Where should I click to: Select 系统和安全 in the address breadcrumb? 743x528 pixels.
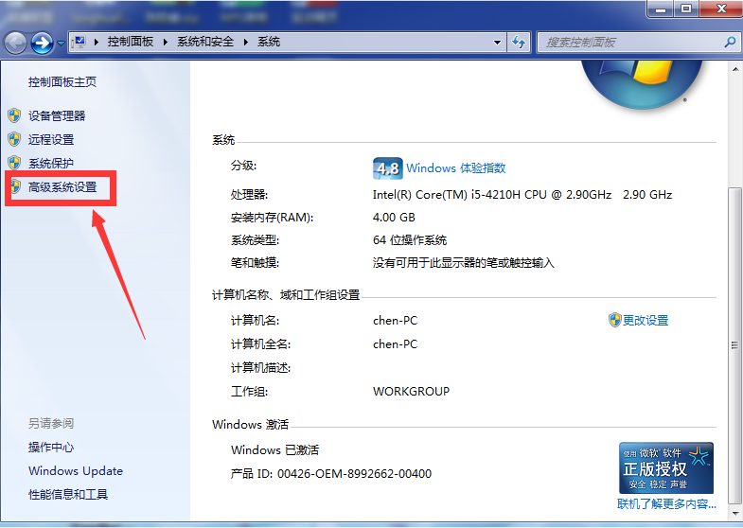pos(205,43)
